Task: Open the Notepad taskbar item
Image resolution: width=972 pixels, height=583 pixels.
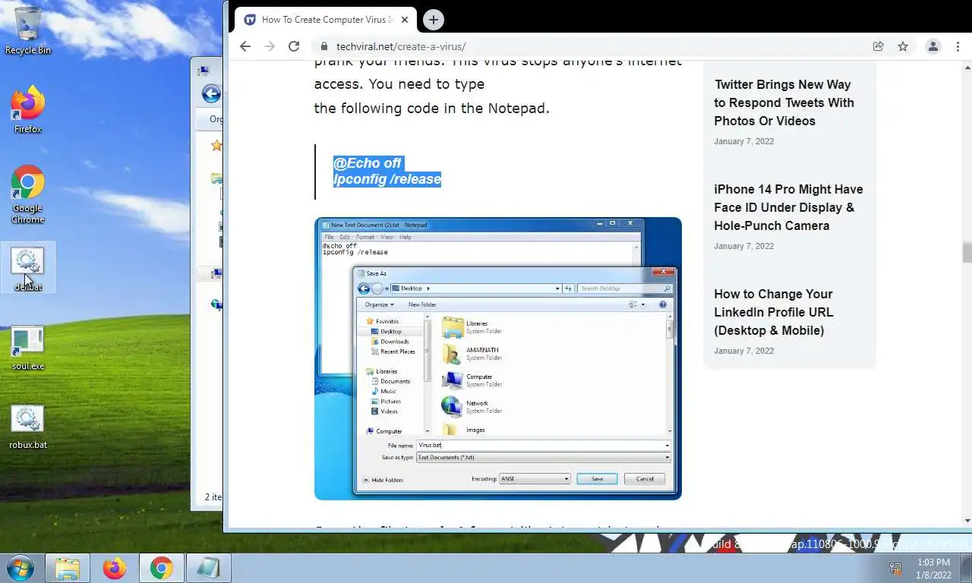Action: (208, 568)
